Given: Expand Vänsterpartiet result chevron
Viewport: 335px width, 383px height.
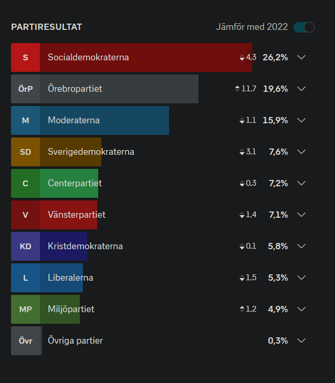Looking at the screenshot, I should (x=301, y=215).
